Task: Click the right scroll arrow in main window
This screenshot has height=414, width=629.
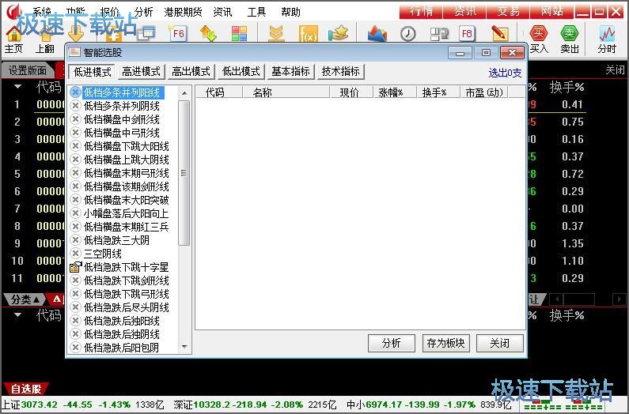Action: point(620,299)
